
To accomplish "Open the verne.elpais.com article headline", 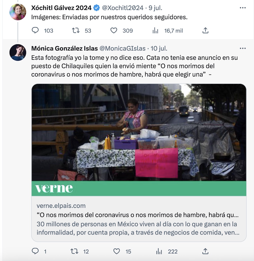I will pos(137,215).
